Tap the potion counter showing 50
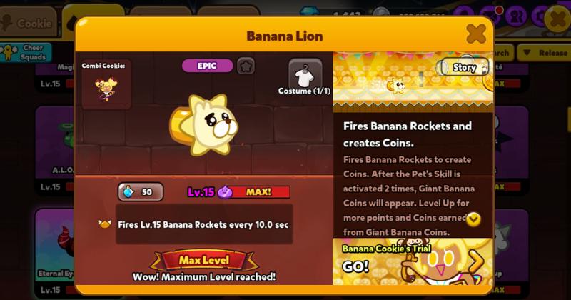The image size is (571, 300). (x=141, y=191)
